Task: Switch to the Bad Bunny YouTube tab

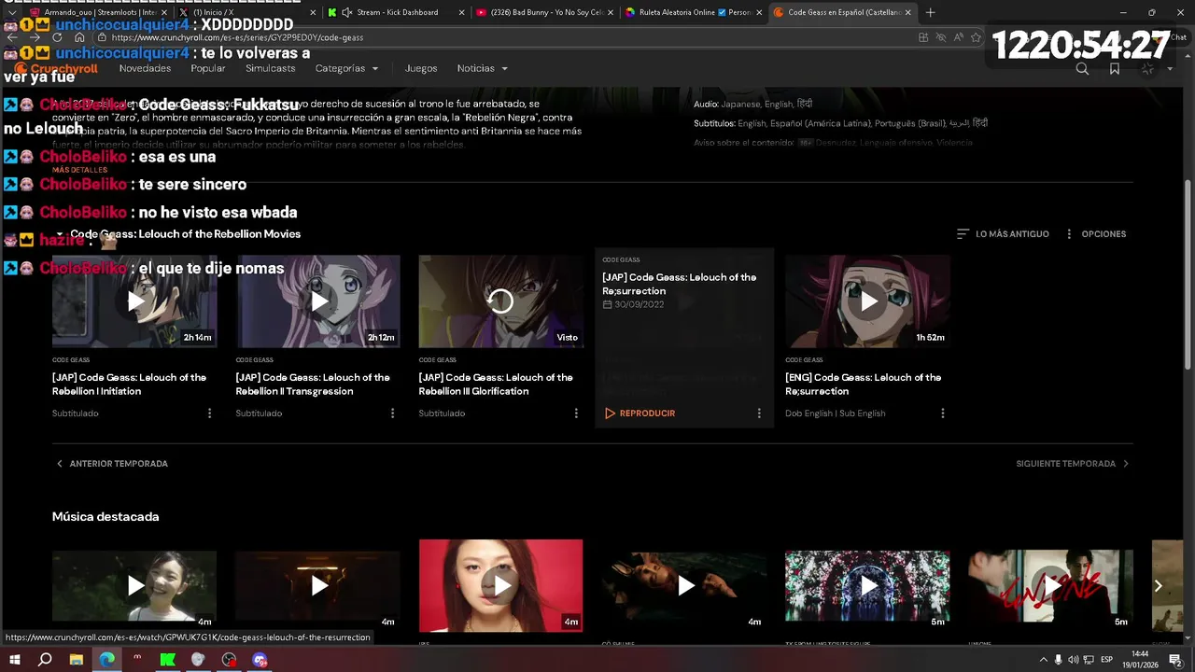Action: (x=545, y=12)
